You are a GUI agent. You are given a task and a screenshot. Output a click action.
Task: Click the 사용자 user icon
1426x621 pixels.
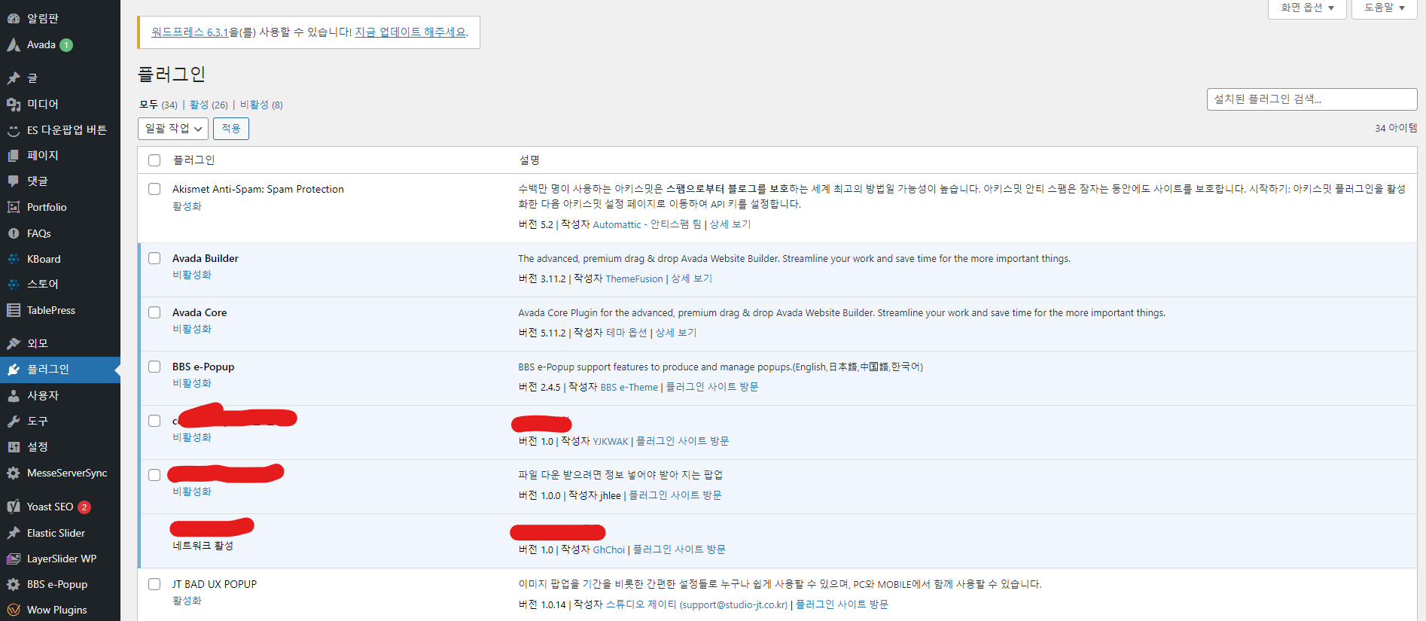pyautogui.click(x=14, y=395)
